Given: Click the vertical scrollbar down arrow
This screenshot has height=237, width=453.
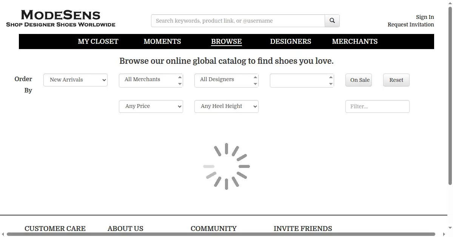Looking at the screenshot, I should 450,228.
